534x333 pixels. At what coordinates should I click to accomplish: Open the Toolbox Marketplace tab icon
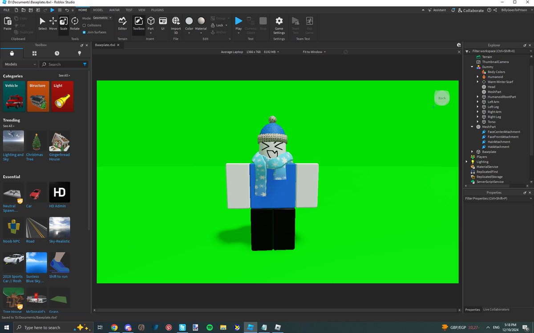pyautogui.click(x=12, y=53)
